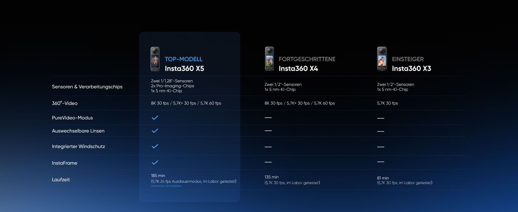
Task: Click the X5 '185 min' runtime value
Action: pyautogui.click(x=158, y=176)
